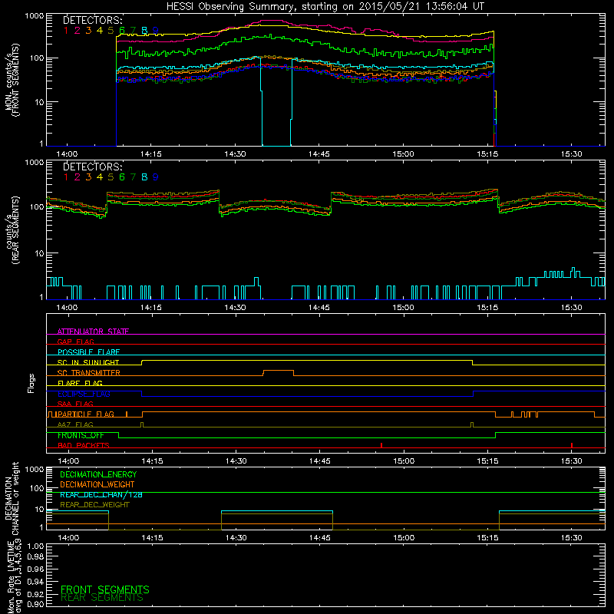The image size is (614, 614).
Task: Click counts/s (REAR SEGMENTS) axis title
Action: (12, 230)
